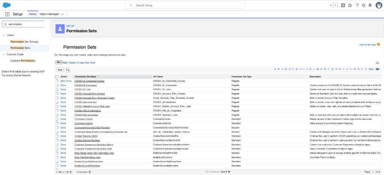The image size is (384, 175).
Task: Open the favorites list dropdown arrow
Action: click(x=336, y=5)
